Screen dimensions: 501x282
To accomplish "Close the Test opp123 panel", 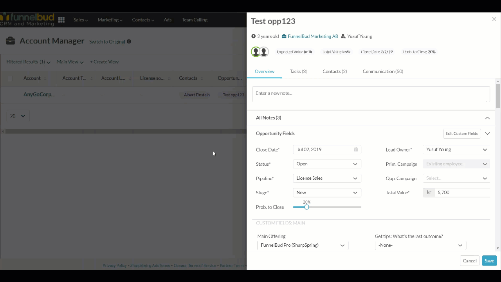I will (494, 19).
